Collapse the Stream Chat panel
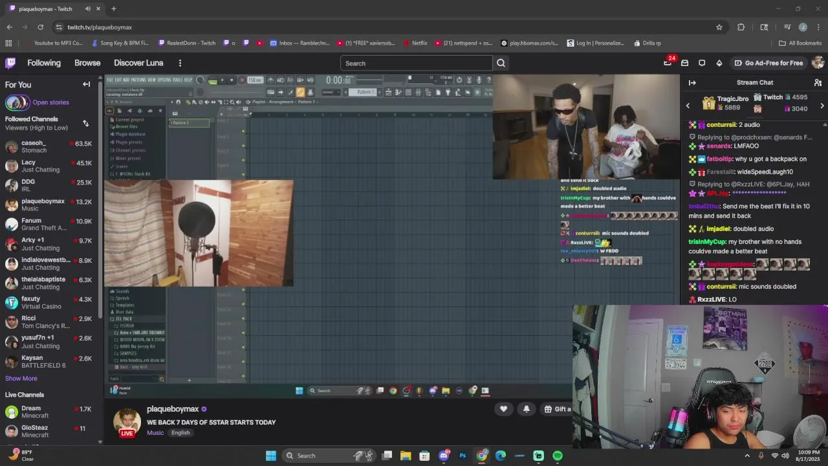The height and width of the screenshot is (466, 828). tap(692, 83)
